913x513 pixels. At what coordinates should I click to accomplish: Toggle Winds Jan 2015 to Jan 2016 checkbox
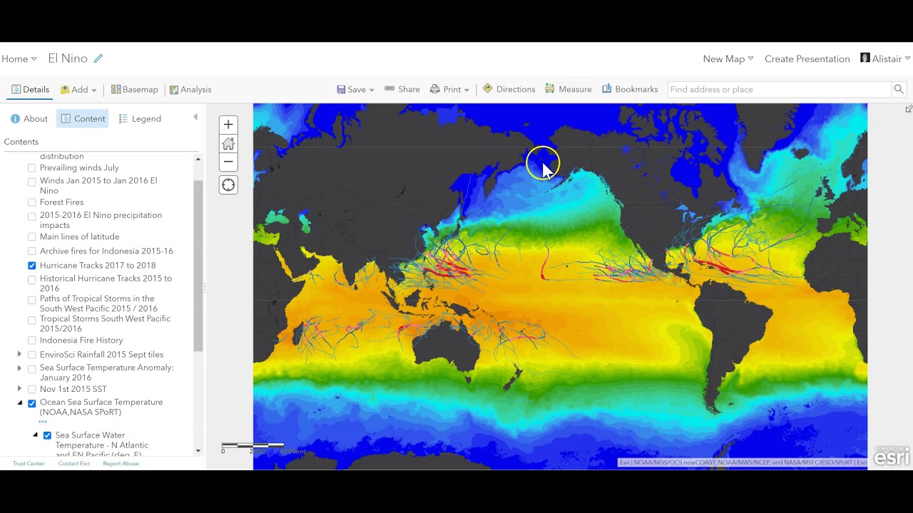(x=31, y=182)
